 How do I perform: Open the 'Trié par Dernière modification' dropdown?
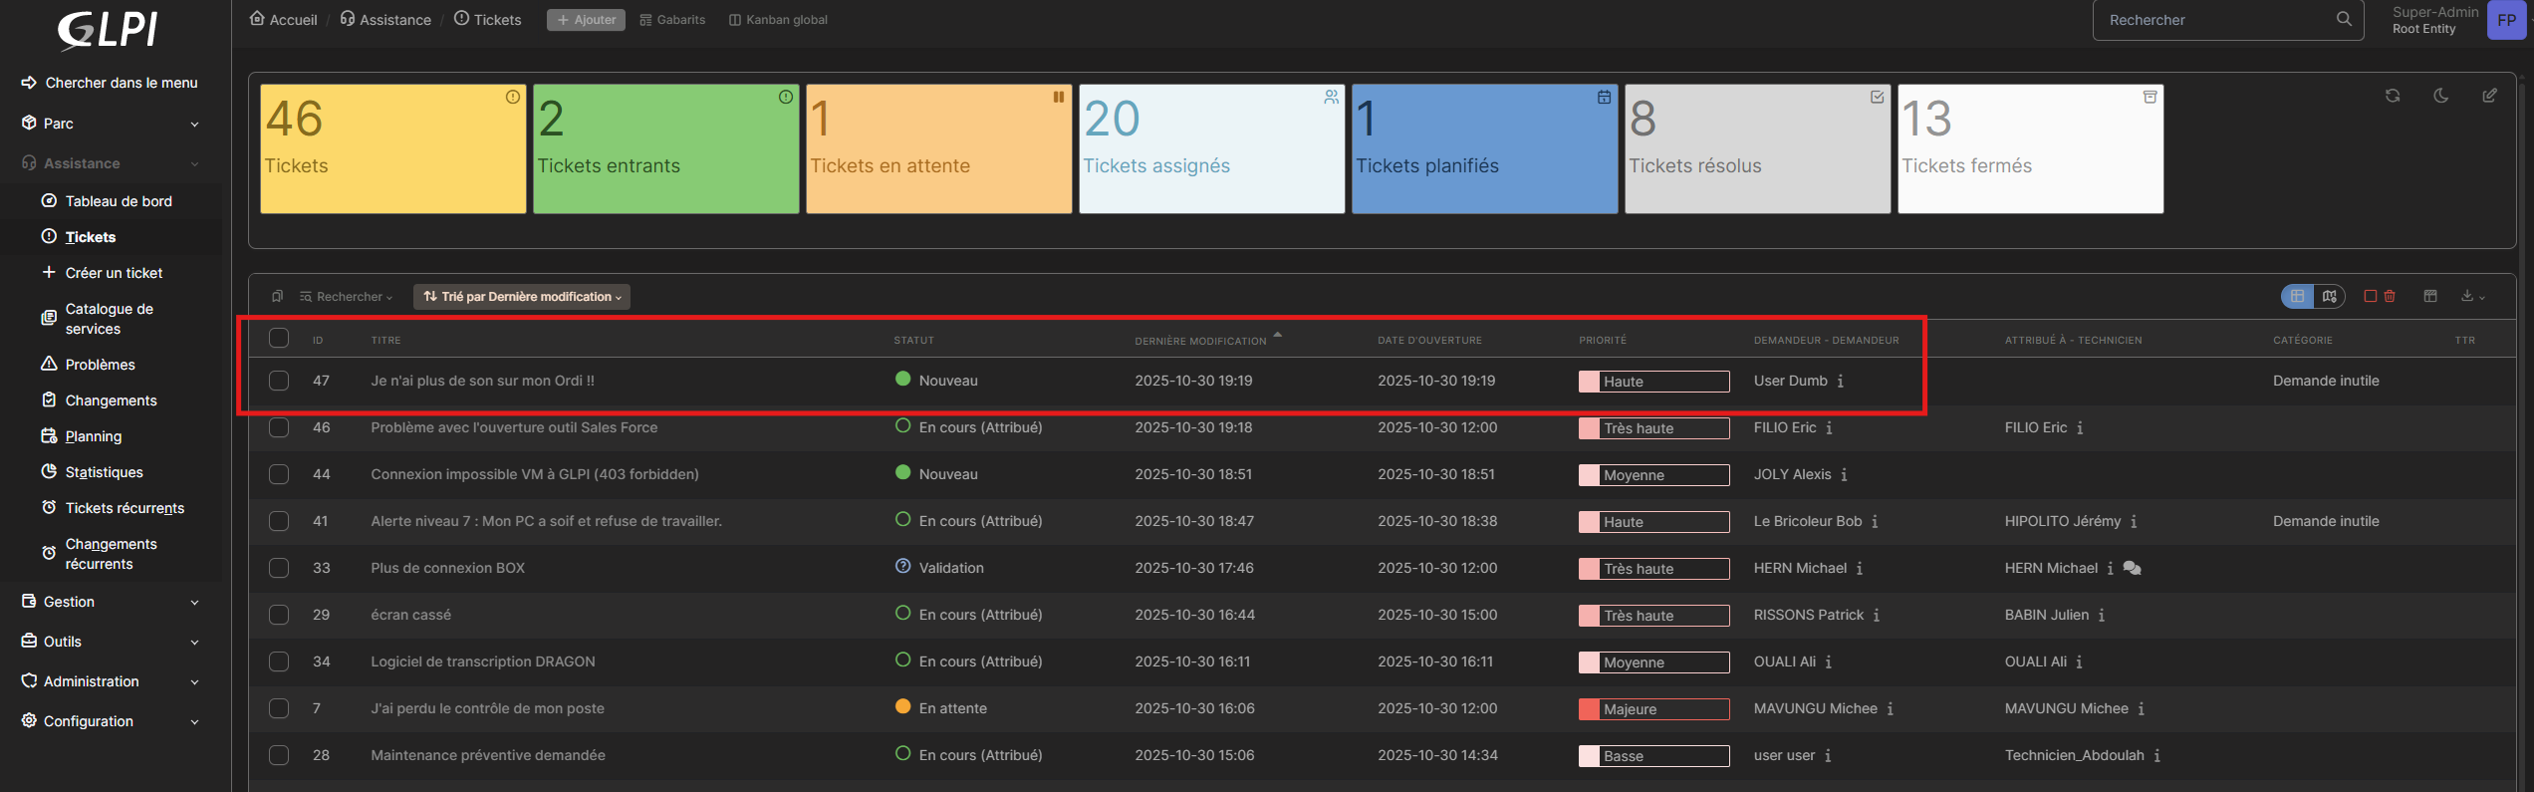522,297
